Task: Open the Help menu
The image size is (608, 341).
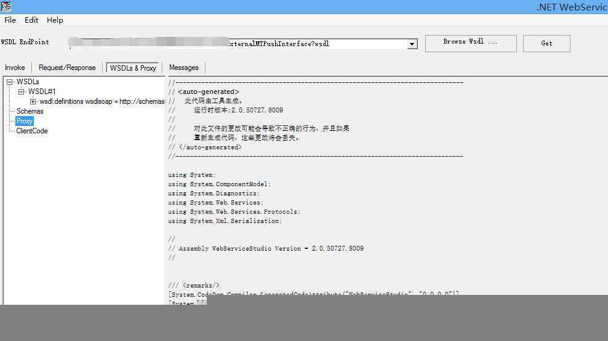Action: point(55,20)
